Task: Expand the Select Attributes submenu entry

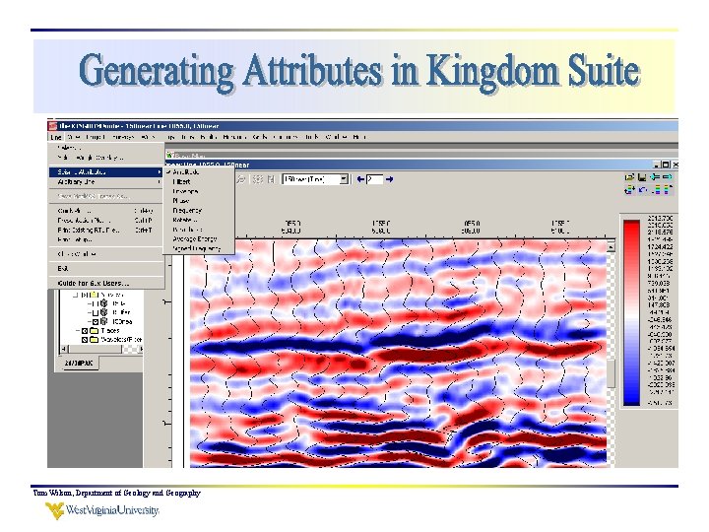Action: point(106,171)
